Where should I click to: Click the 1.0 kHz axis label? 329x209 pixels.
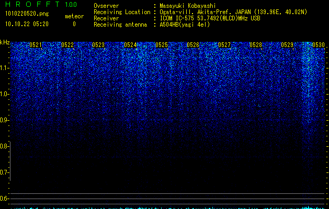tap(4, 94)
